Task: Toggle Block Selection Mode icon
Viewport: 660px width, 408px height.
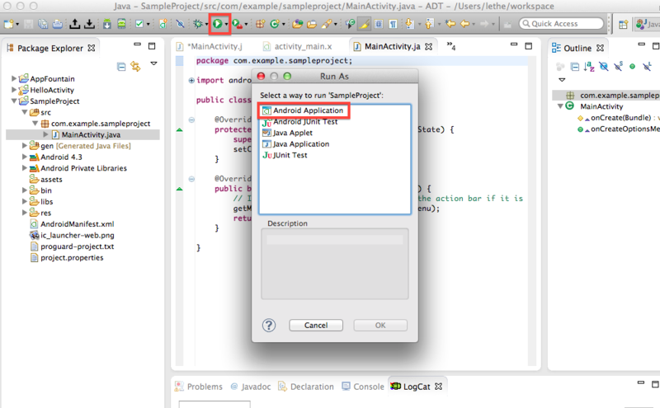Action: point(379,24)
